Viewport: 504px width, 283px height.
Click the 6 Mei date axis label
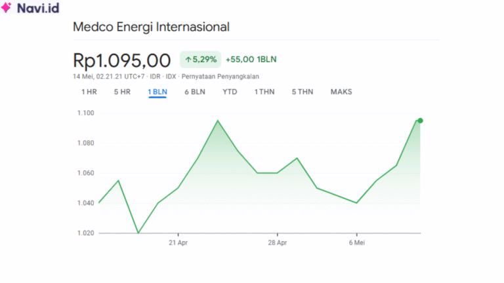point(356,242)
